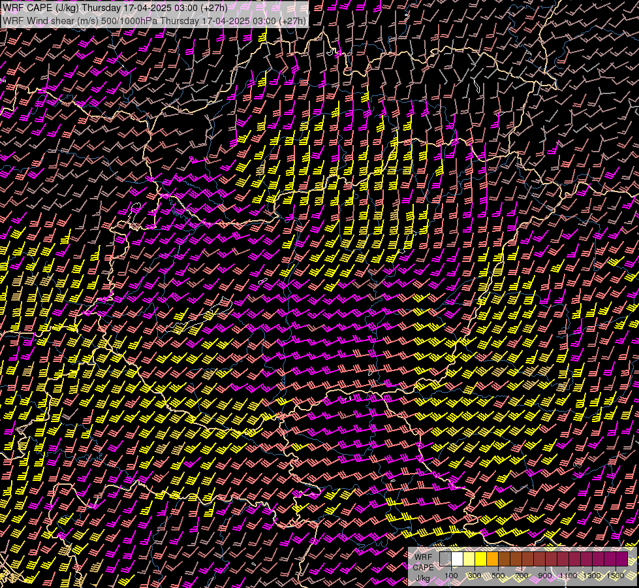Click the legend value 300

click(475, 576)
